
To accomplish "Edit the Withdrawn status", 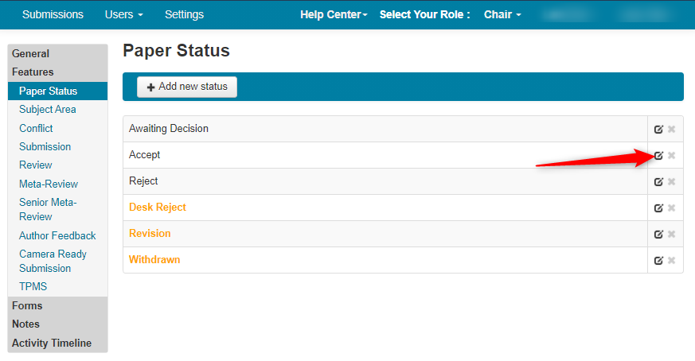I will [x=658, y=261].
